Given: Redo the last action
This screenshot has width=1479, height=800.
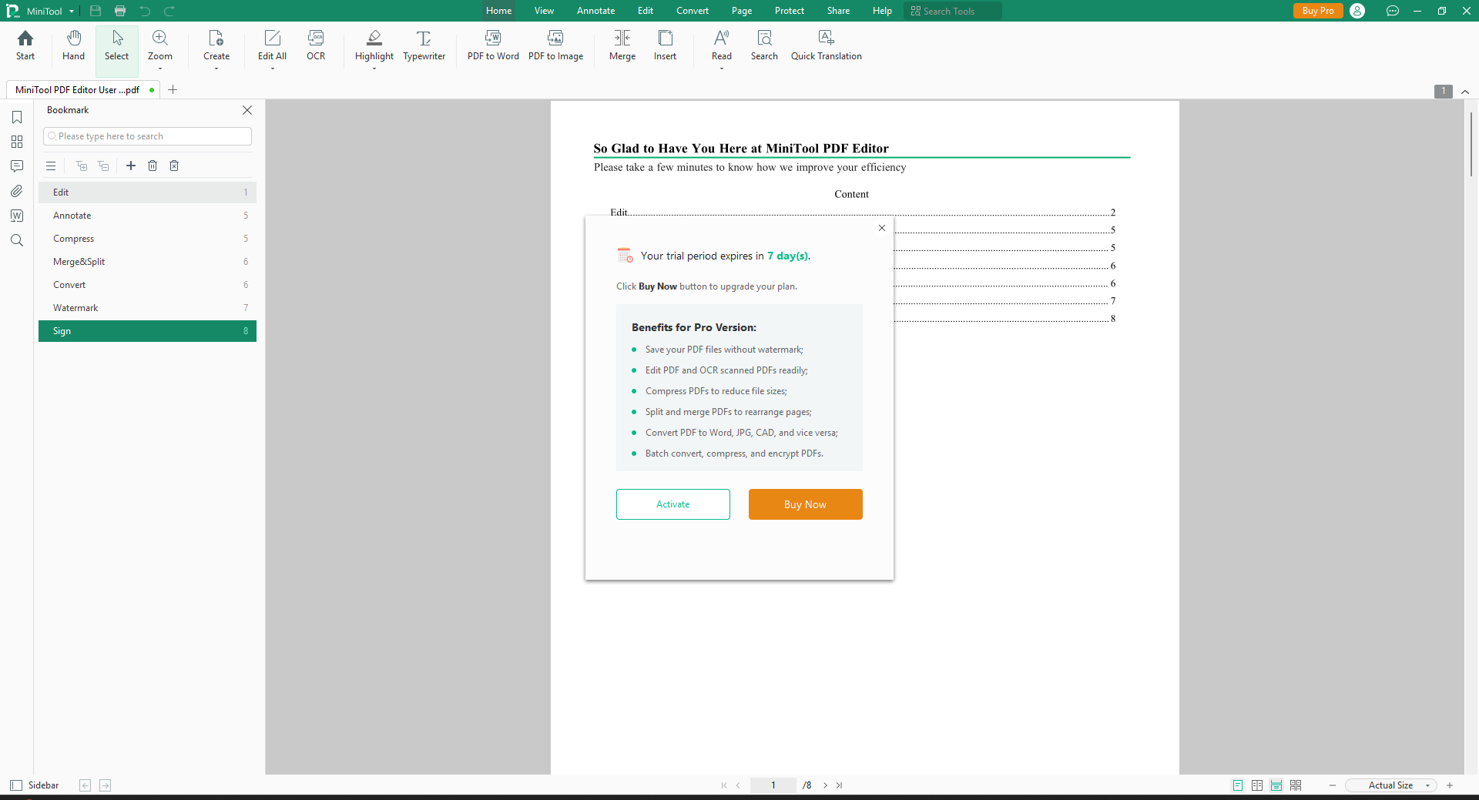Looking at the screenshot, I should click(169, 11).
